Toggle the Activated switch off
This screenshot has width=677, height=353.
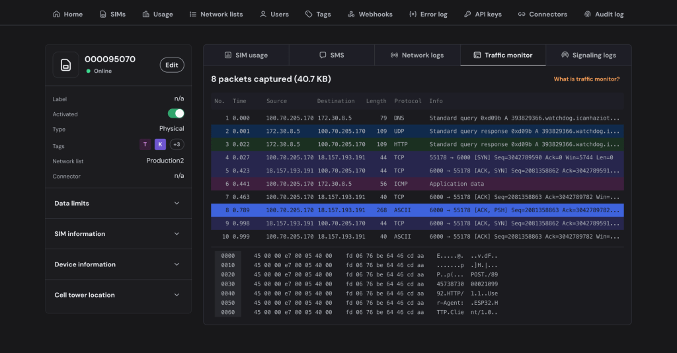pos(176,114)
